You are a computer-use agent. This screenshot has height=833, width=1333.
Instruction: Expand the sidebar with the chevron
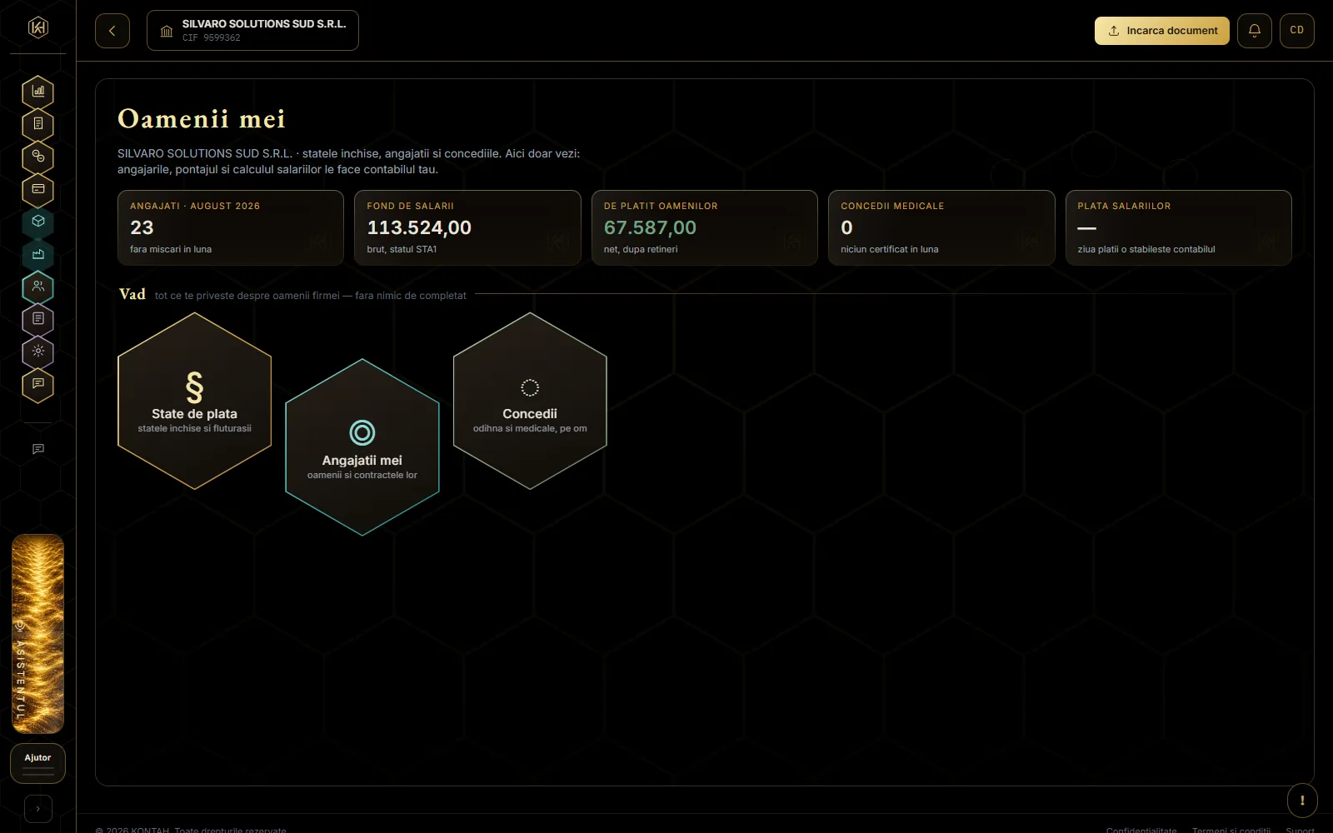click(x=37, y=809)
